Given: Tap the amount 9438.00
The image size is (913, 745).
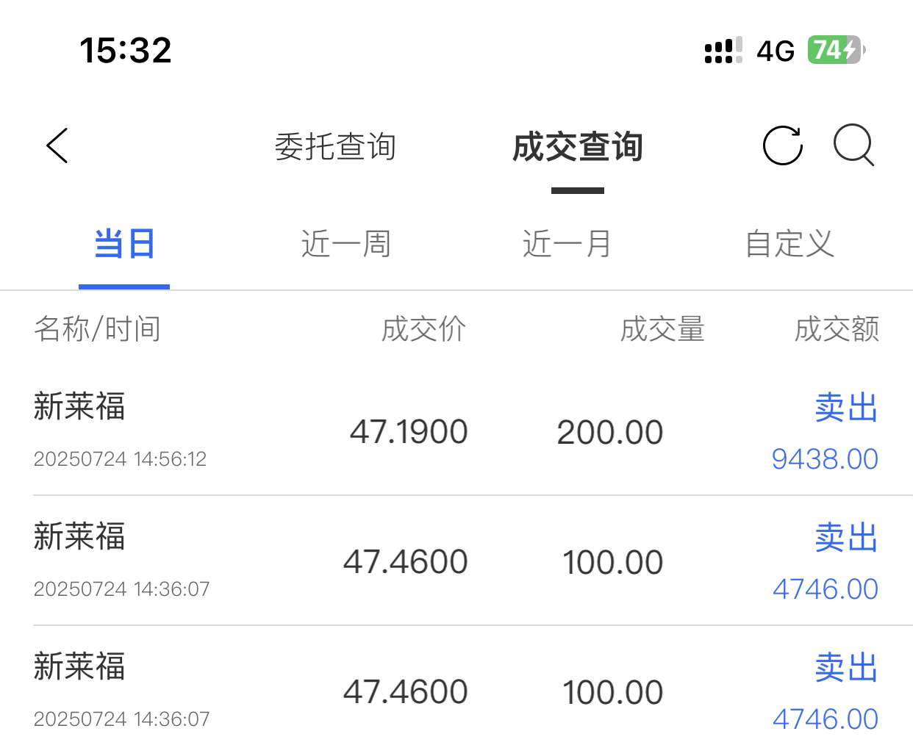Looking at the screenshot, I should 825,459.
